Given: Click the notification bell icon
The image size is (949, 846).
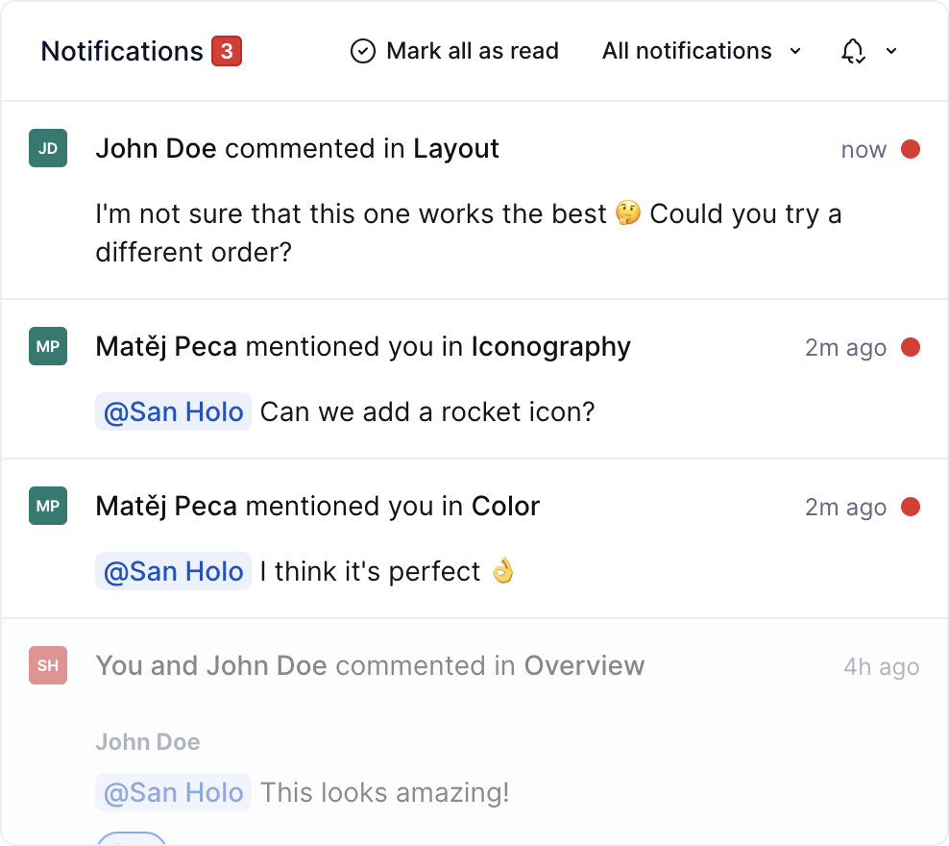Looking at the screenshot, I should [x=853, y=51].
